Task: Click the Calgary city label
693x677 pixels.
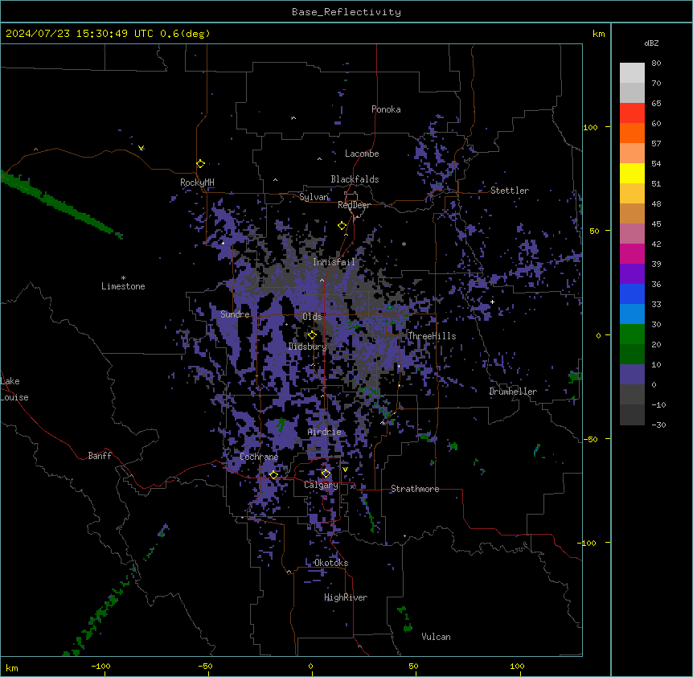Action: click(321, 485)
